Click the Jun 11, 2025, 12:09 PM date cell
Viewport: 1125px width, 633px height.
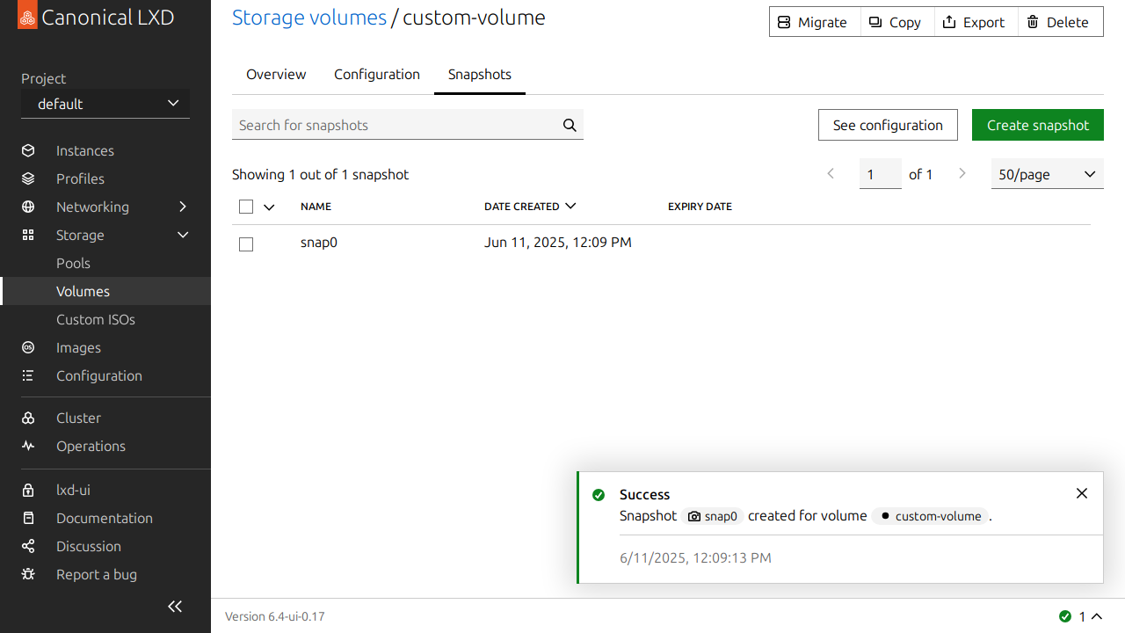(558, 243)
